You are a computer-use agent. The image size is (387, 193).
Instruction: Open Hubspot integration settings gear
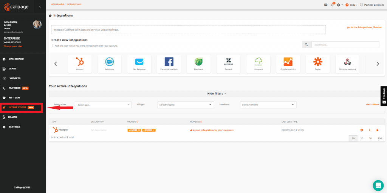pos(362,130)
